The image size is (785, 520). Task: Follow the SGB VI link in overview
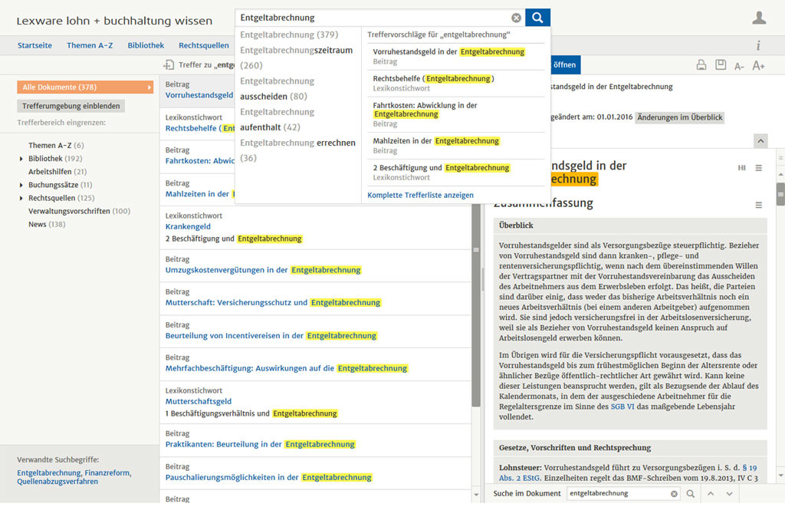point(622,406)
